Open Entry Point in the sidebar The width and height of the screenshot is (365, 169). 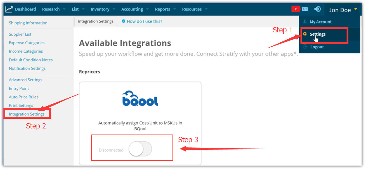(19, 88)
